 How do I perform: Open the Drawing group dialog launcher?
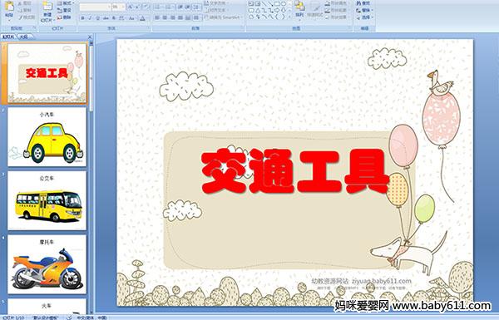pos(350,28)
